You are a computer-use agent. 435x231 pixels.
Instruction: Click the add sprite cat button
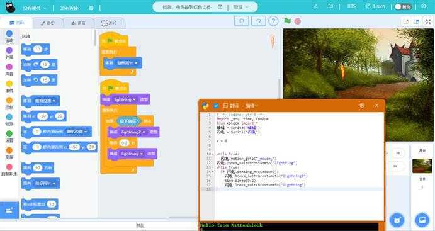[x=397, y=220]
